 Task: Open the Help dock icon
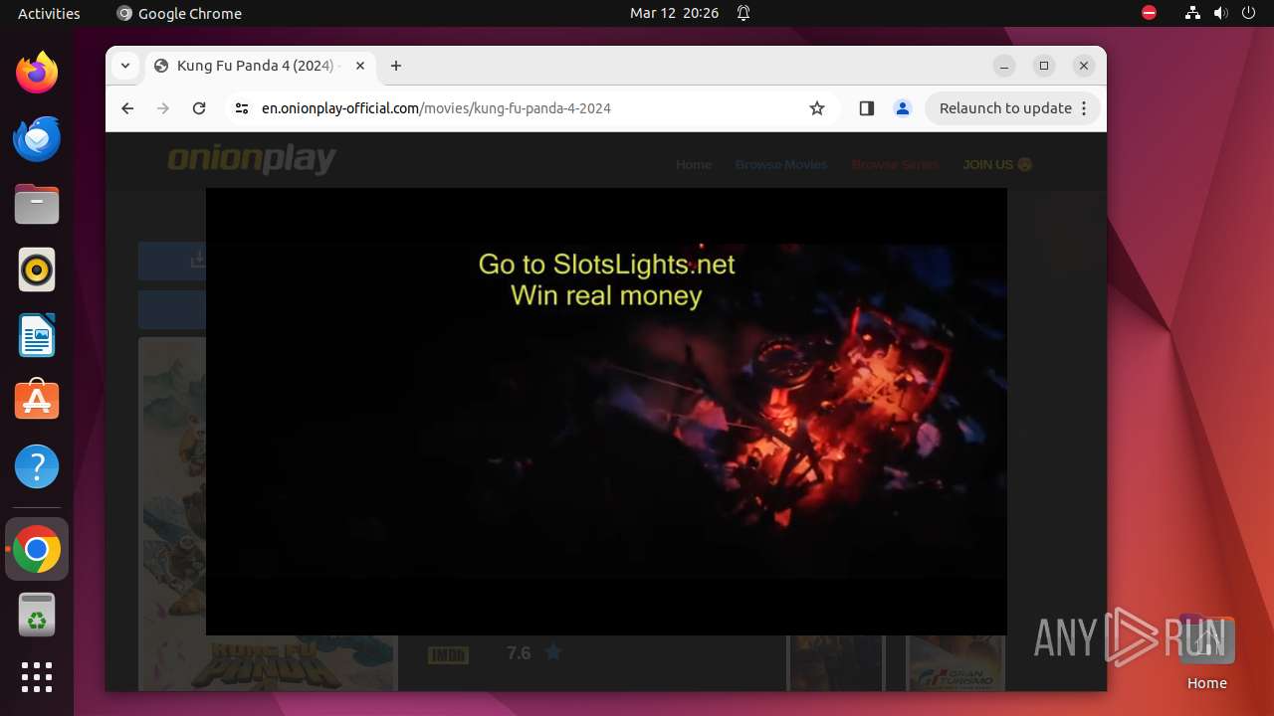click(x=37, y=466)
